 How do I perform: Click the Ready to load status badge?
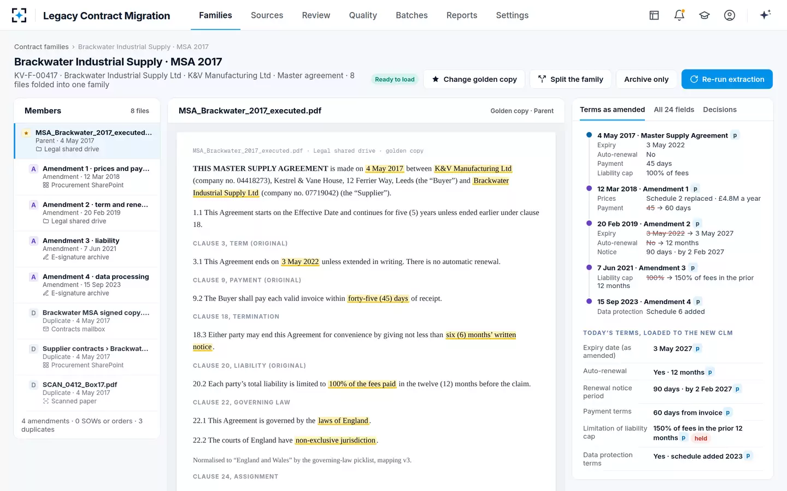395,79
